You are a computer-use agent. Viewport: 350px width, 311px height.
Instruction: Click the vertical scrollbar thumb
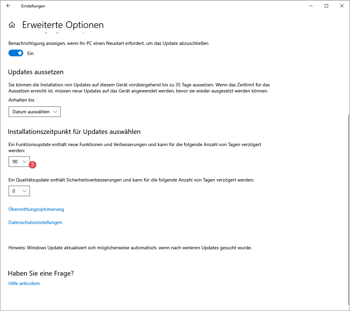(x=348, y=209)
